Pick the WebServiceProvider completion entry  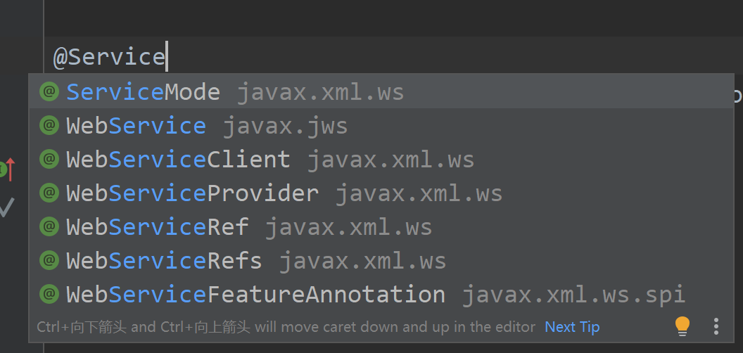381,193
